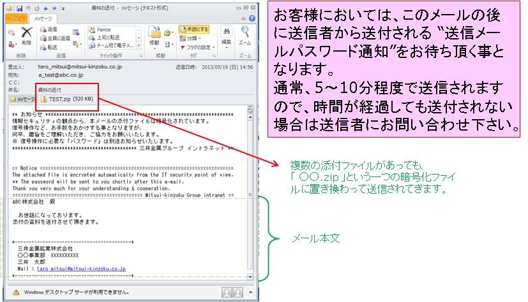Delete the message with the 削除 X button
This screenshot has width=528, height=302.
27,36
